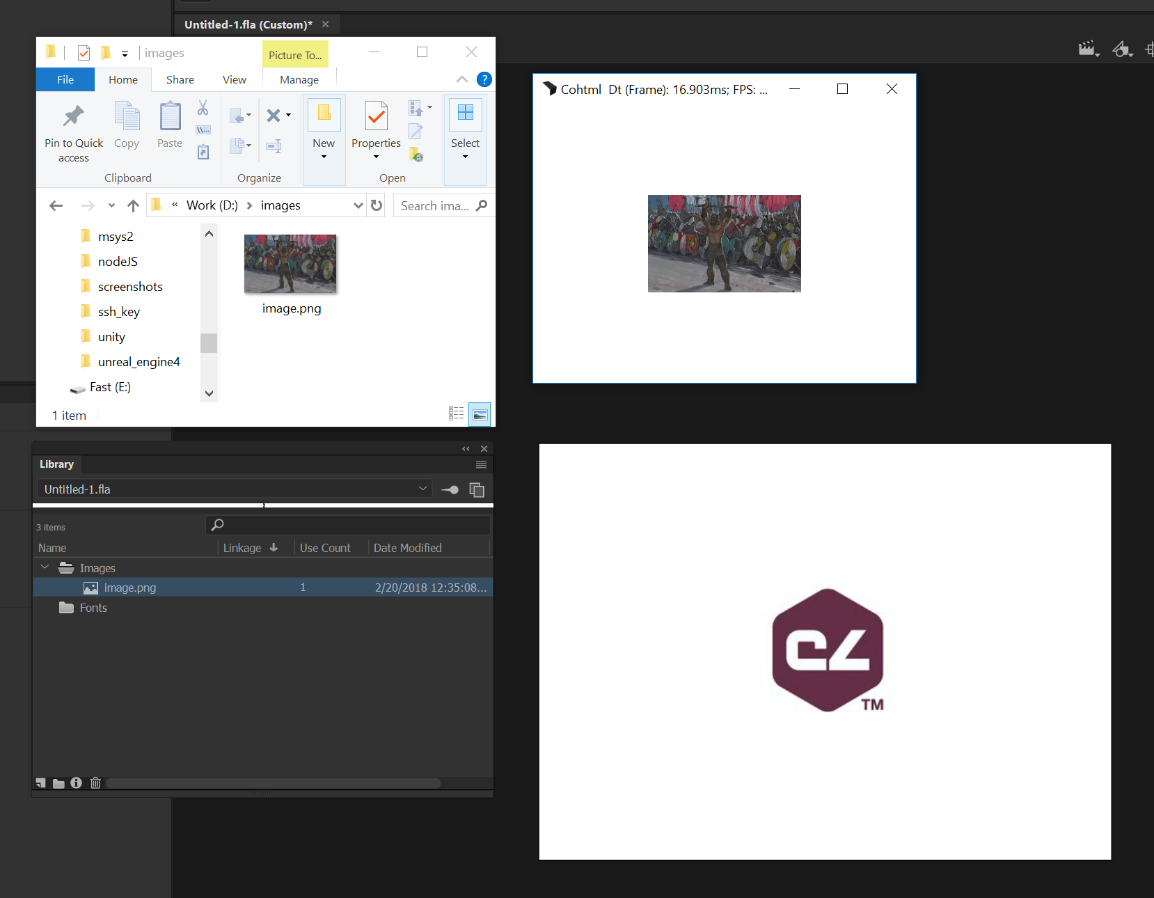1154x898 pixels.
Task: Collapse the Explorer ribbon
Action: pos(461,79)
